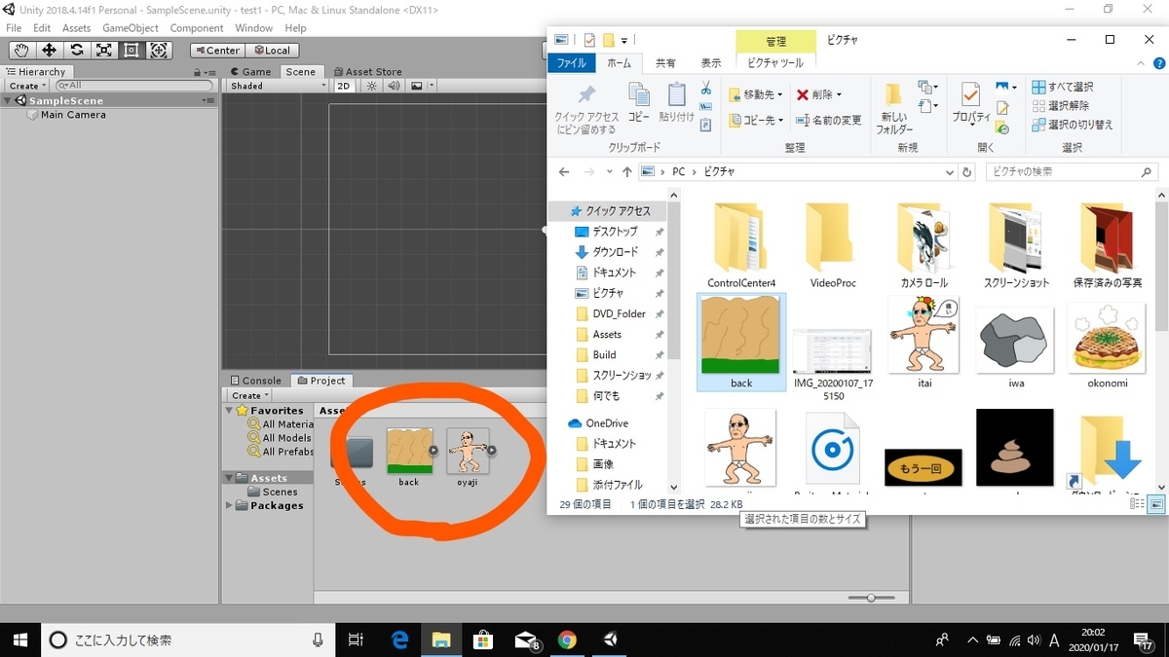Open ダウンロード in Quick Access
This screenshot has height=657, width=1169.
click(616, 252)
